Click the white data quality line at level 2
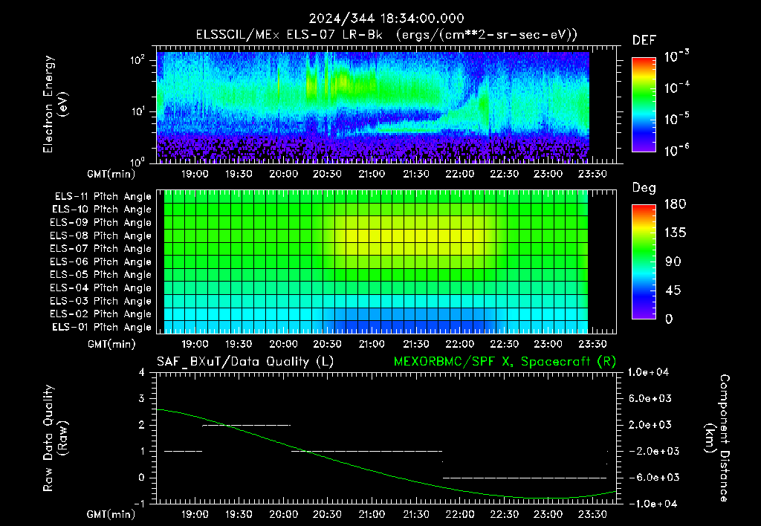The width and height of the screenshot is (761, 526). [x=246, y=425]
